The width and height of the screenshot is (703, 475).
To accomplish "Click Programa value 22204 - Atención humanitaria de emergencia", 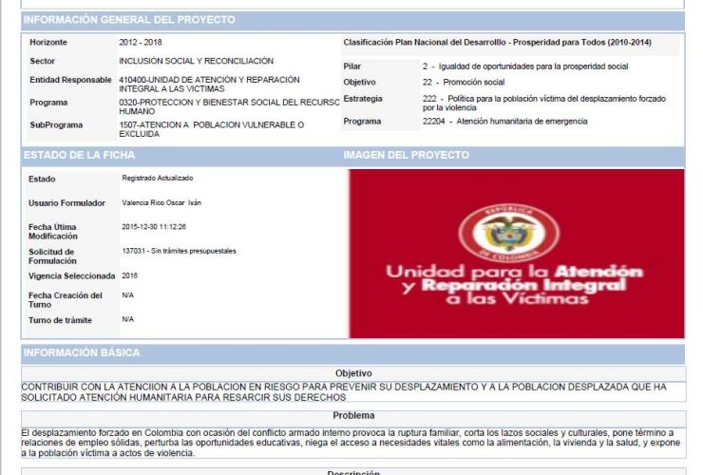I will (504, 121).
